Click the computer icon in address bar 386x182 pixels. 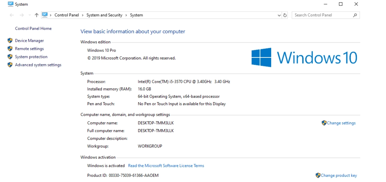tap(45, 15)
